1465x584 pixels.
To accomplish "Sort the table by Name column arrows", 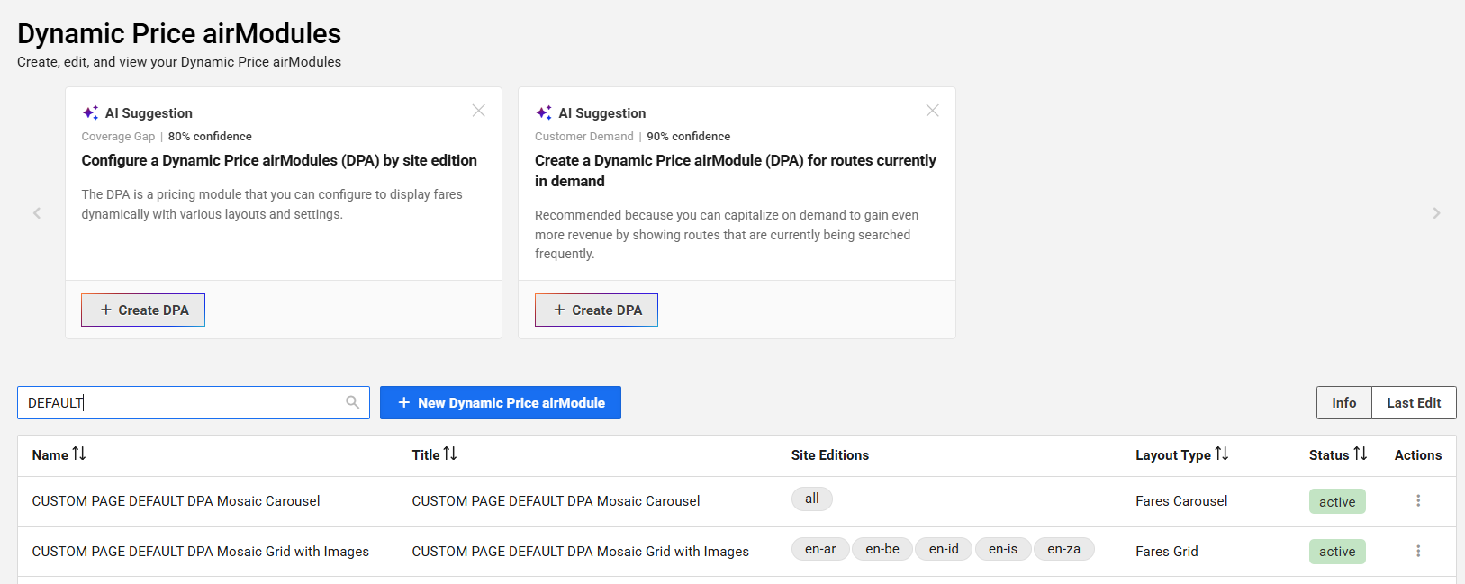I will 79,454.
